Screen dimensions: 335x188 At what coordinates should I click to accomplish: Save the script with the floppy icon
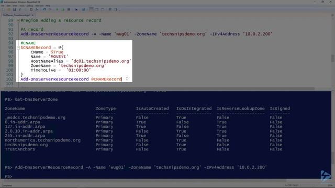[15, 9]
